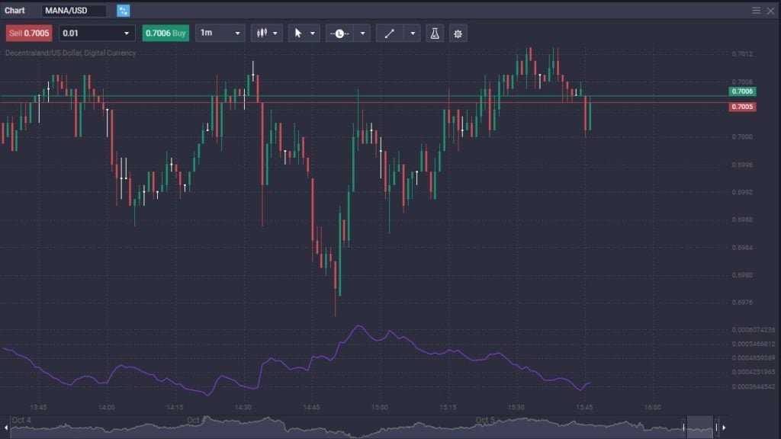Click the MANA/USD symbol input field

[x=72, y=11]
